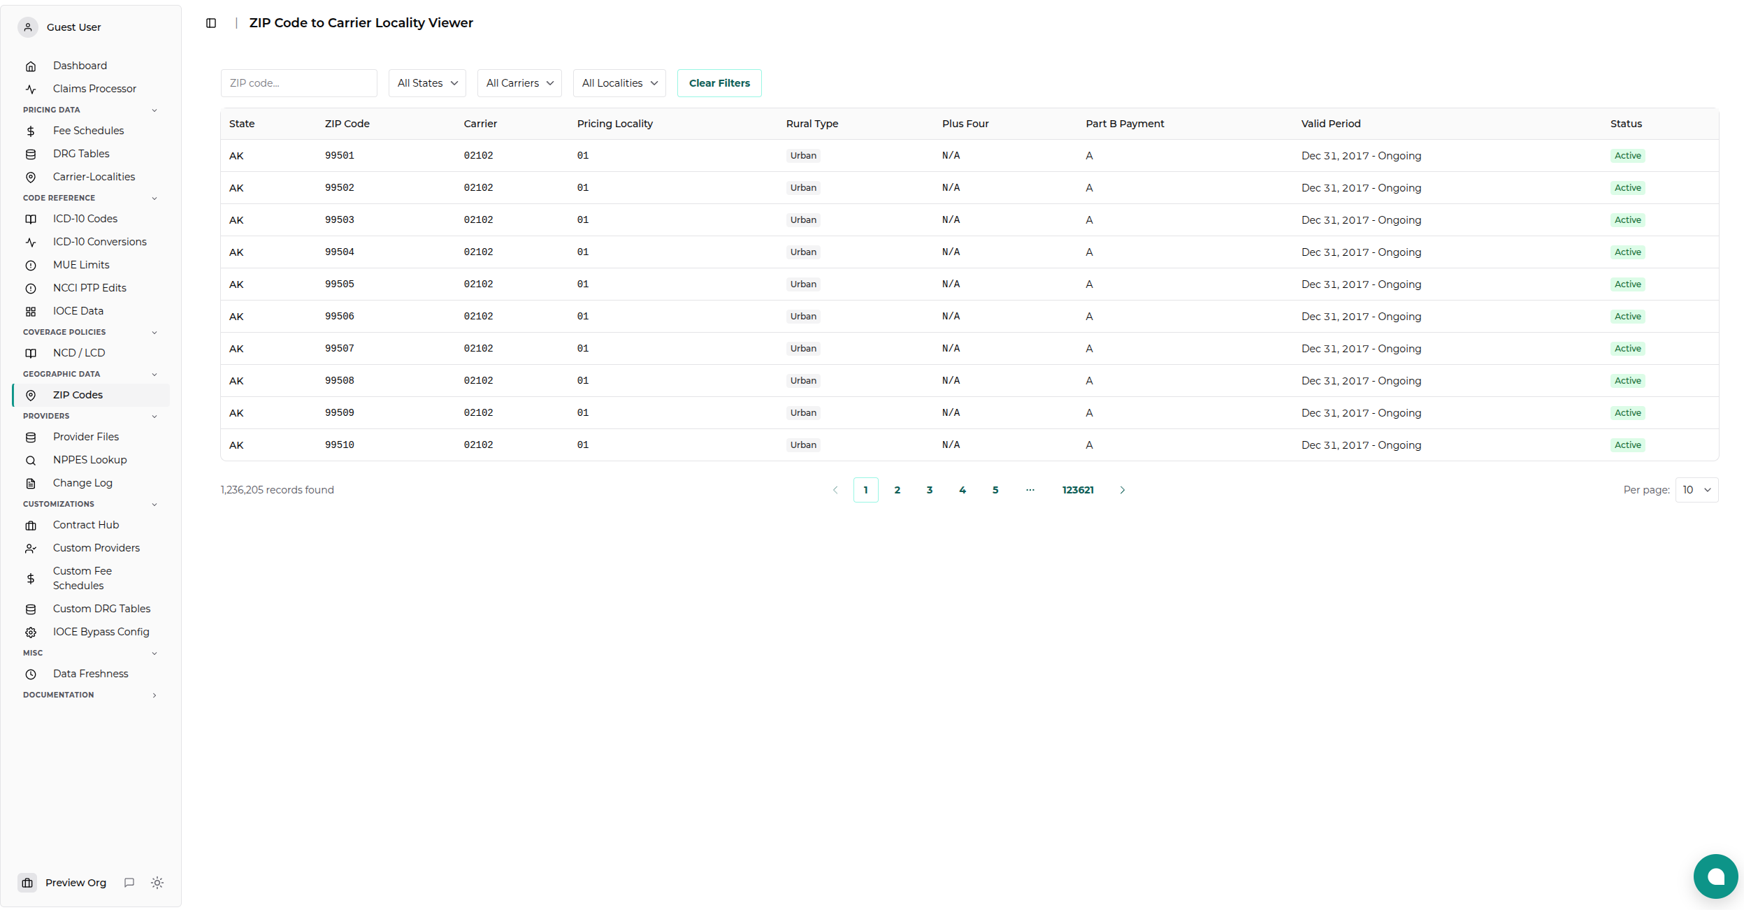Image resolution: width=1744 pixels, height=910 pixels.
Task: Open the Per page dropdown
Action: coord(1696,490)
